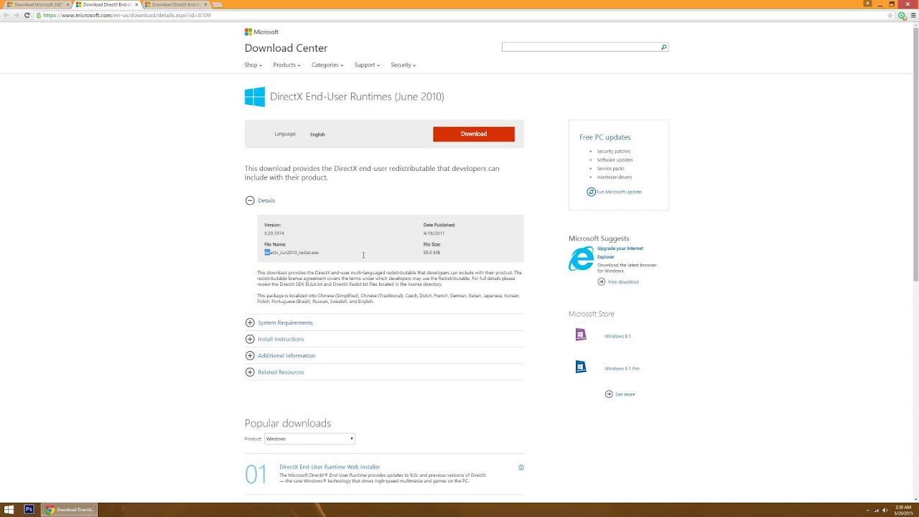The height and width of the screenshot is (517, 919).
Task: Select the active Download DirectX End-User tab
Action: [106, 4]
